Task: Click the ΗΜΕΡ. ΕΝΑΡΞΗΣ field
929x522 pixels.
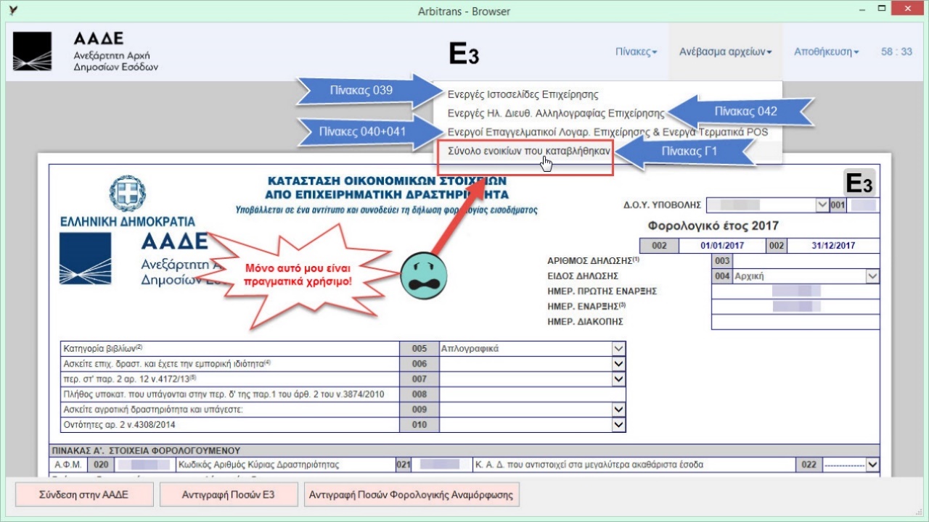Action: [795, 307]
